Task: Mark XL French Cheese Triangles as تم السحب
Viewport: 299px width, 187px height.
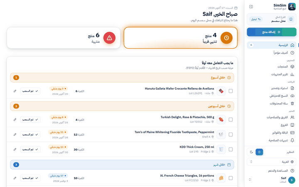Action: coord(30,178)
